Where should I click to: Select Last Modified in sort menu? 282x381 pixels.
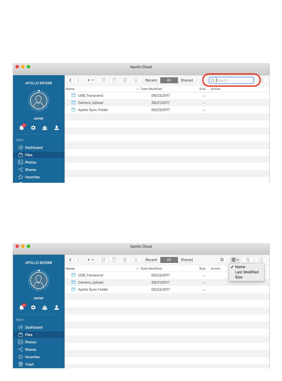(246, 272)
